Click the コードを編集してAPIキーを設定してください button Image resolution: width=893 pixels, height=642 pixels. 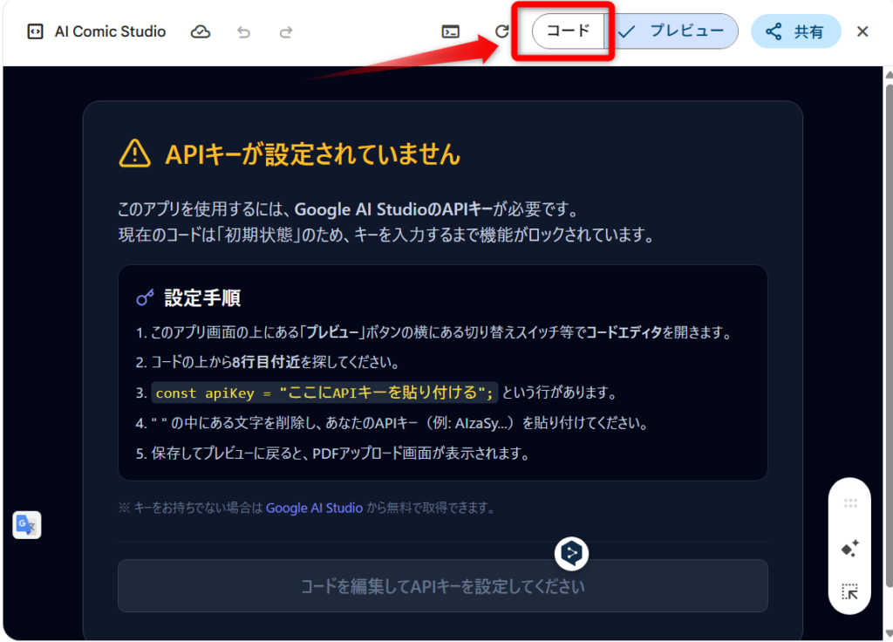pos(442,586)
